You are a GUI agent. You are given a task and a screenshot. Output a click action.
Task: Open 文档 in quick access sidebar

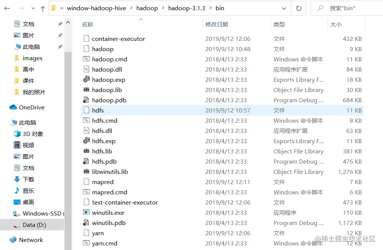[28, 24]
